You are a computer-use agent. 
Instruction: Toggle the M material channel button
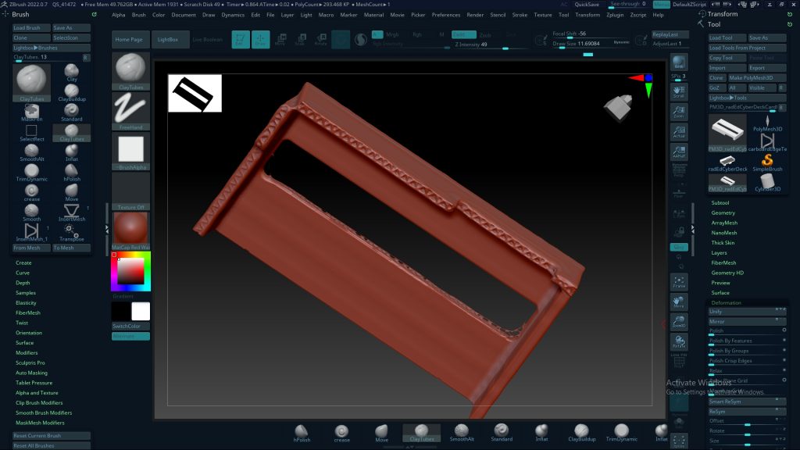click(441, 34)
